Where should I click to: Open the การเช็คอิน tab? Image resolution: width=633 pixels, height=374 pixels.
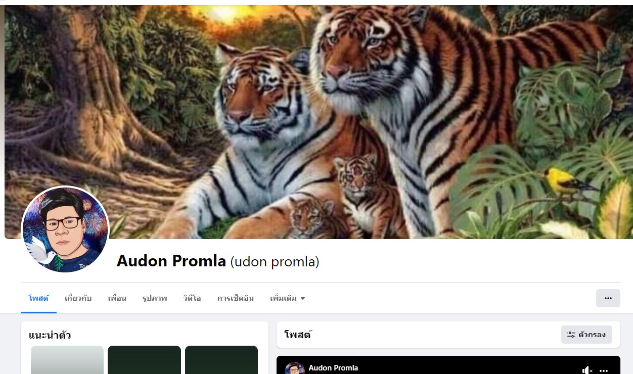[236, 298]
